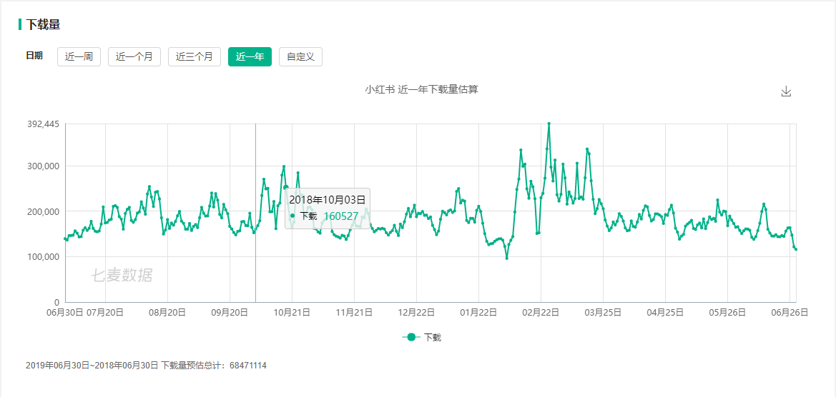Click the 日期 filter label
Screen dimensions: 836x397
tap(34, 56)
